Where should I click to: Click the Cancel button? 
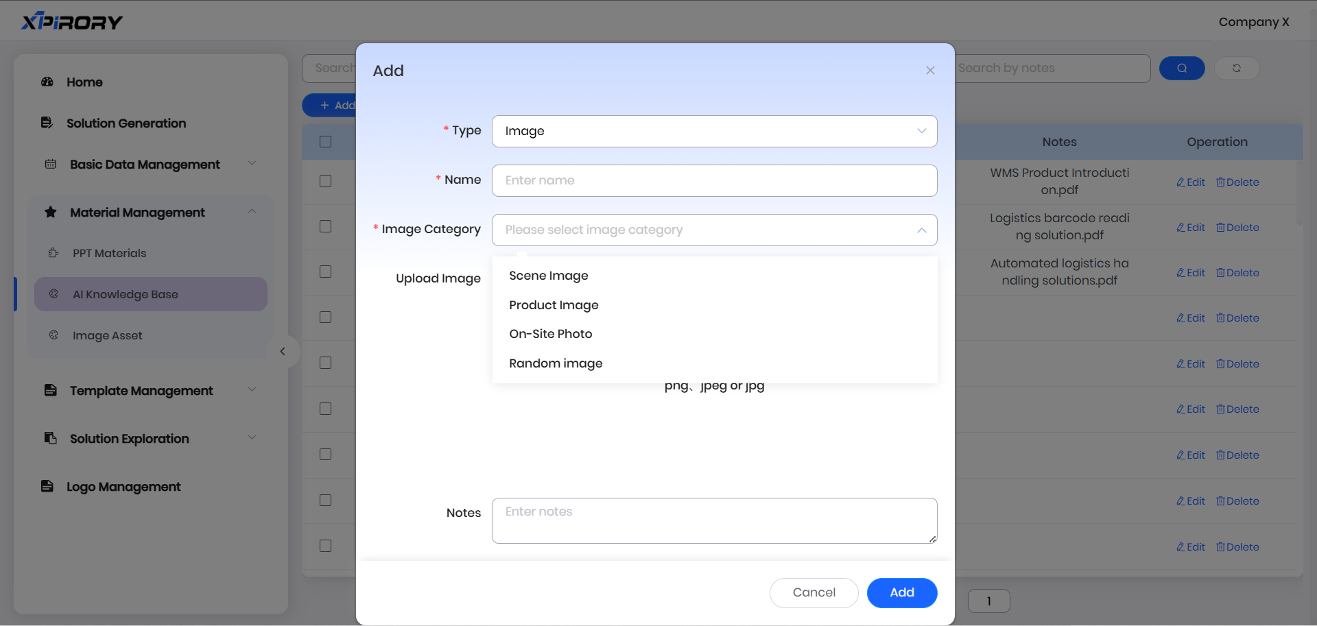point(814,592)
